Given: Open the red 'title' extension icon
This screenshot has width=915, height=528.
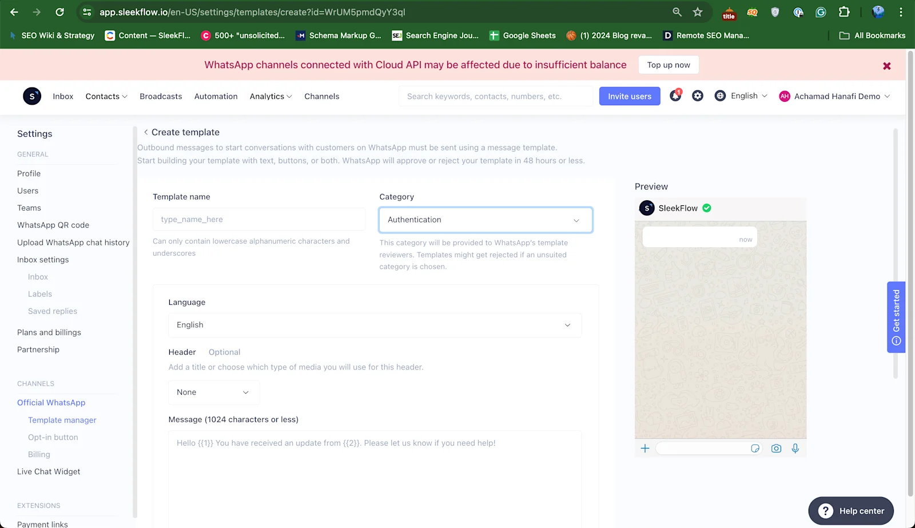Looking at the screenshot, I should coord(729,13).
